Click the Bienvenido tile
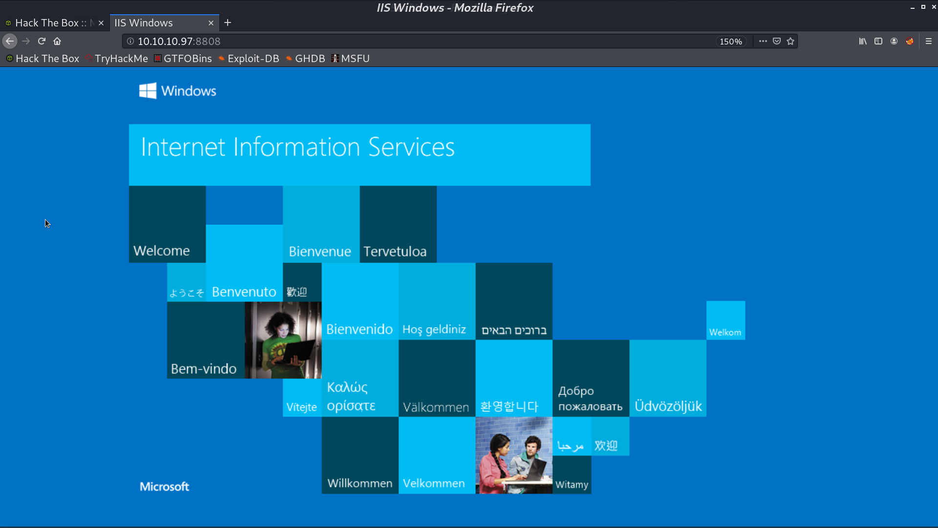938x528 pixels. tap(360, 301)
